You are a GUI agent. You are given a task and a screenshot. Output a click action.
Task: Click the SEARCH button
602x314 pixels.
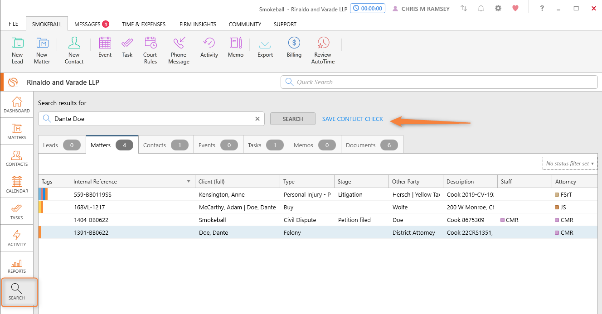point(293,119)
